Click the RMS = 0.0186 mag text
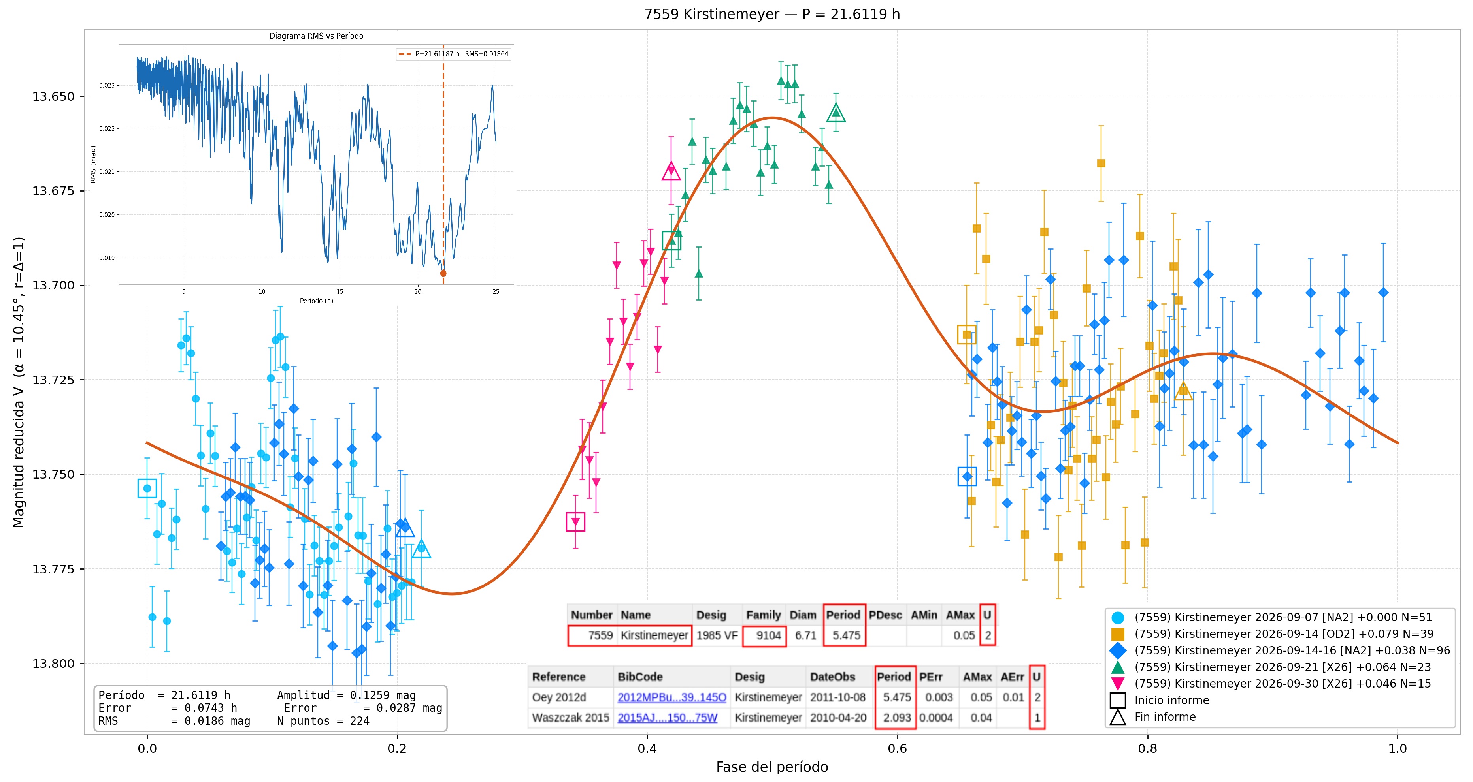Screen dimensions: 1473x782 174,722
